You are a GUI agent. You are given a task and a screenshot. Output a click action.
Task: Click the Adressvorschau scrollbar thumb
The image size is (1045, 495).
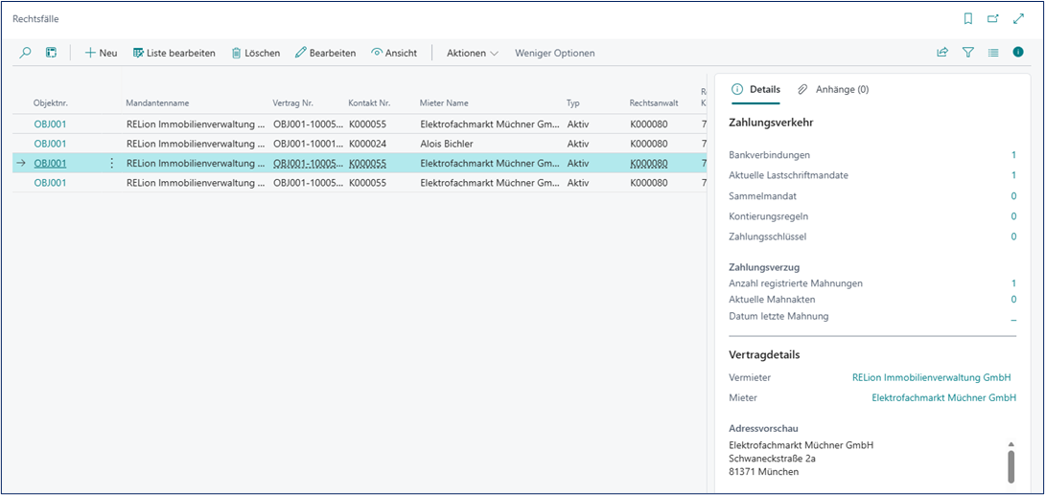click(1010, 465)
